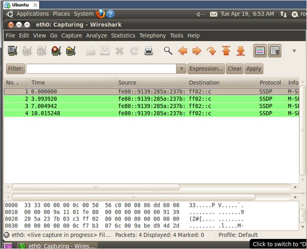Select packet 3 at time 7.004942
The height and width of the screenshot is (249, 307).
coord(151,106)
